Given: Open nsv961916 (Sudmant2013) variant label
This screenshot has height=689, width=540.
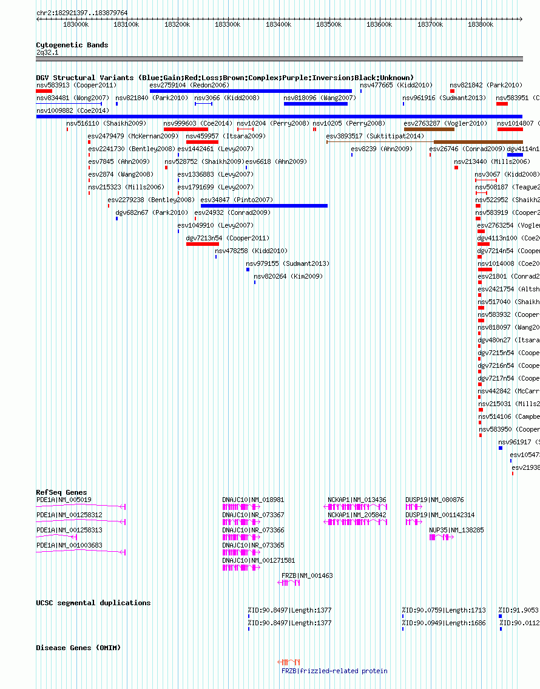Looking at the screenshot, I should tap(444, 98).
